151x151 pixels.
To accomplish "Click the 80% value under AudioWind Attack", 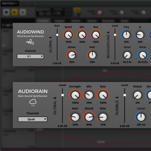I will point(72,62).
